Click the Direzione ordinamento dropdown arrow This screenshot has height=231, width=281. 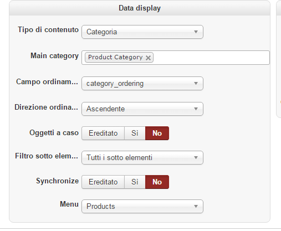point(196,109)
